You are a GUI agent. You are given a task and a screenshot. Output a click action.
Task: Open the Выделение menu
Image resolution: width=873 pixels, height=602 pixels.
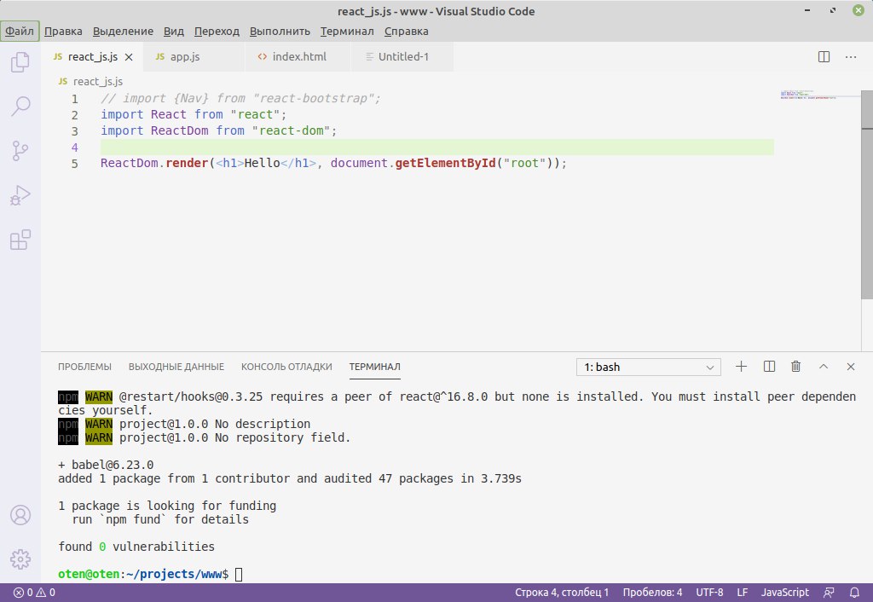coord(123,32)
